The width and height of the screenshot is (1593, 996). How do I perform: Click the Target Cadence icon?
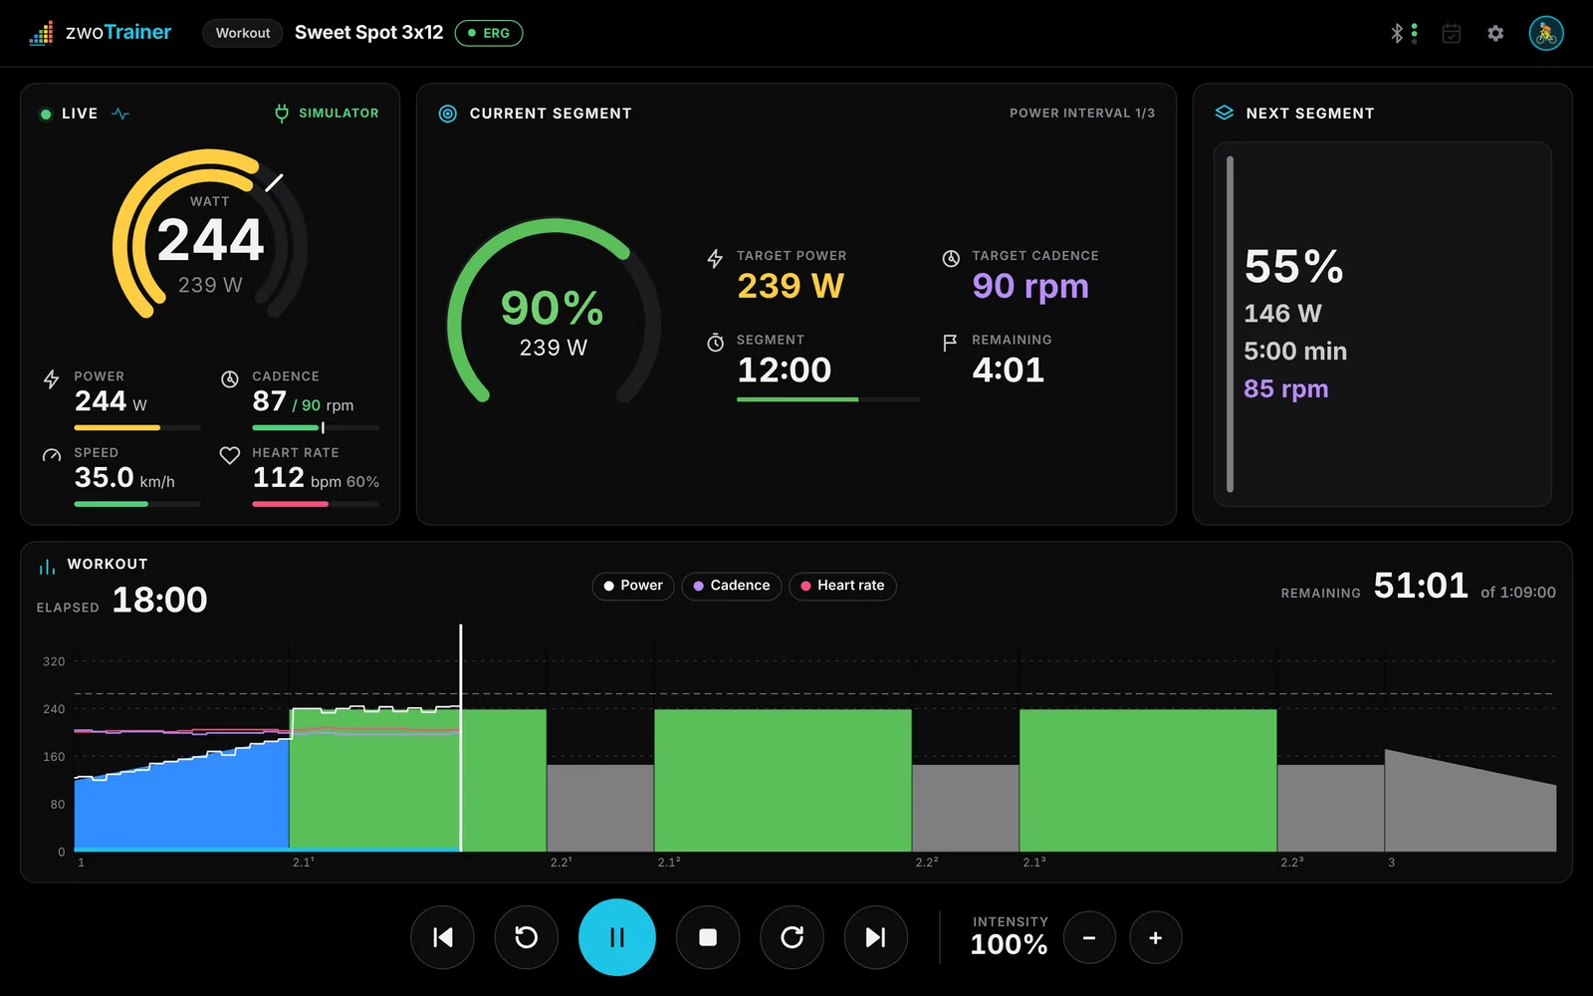click(x=951, y=259)
